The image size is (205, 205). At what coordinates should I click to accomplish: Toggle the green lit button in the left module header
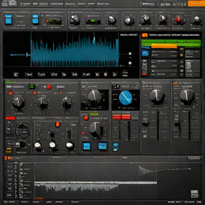pyautogui.click(x=32, y=87)
